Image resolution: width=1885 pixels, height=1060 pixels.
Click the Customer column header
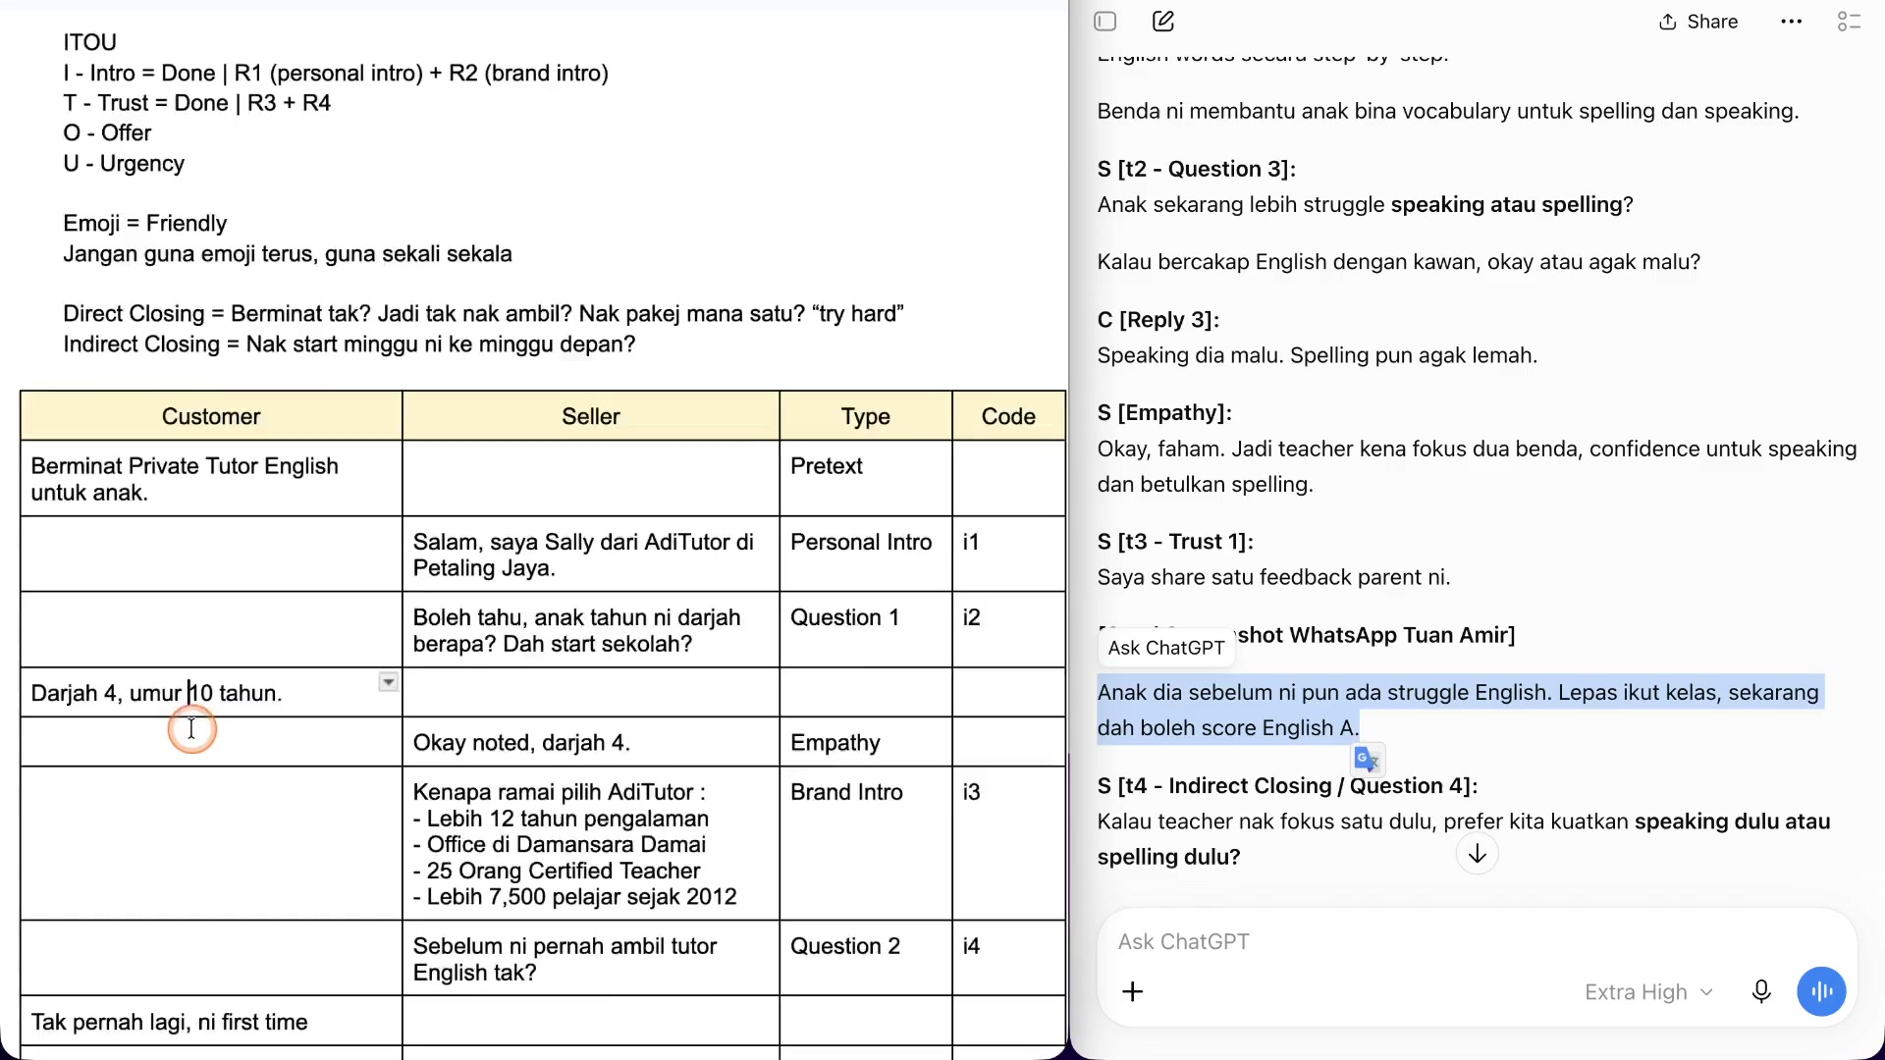(211, 416)
